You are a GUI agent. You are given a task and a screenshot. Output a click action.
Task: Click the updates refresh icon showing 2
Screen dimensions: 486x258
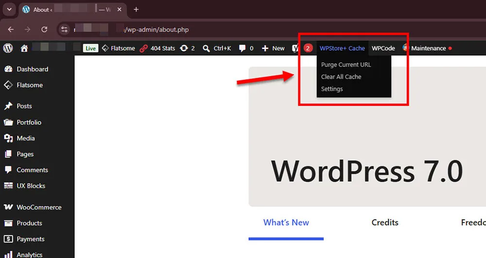click(184, 48)
